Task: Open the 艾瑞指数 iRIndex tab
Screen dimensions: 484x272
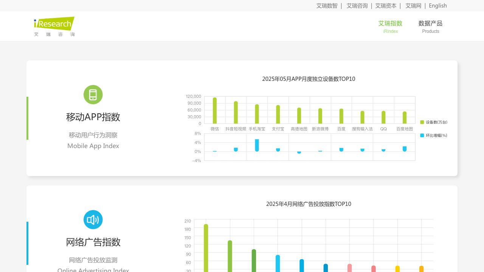Action: point(390,26)
